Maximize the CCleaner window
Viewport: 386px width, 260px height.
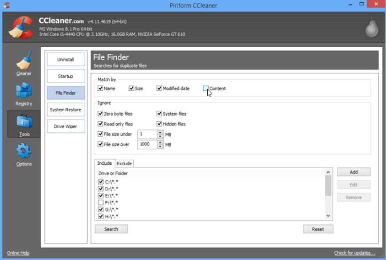click(x=361, y=4)
